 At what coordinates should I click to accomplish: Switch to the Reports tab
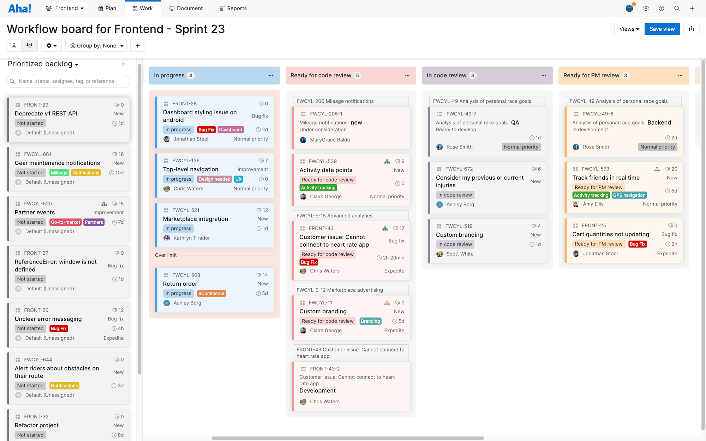coord(233,8)
